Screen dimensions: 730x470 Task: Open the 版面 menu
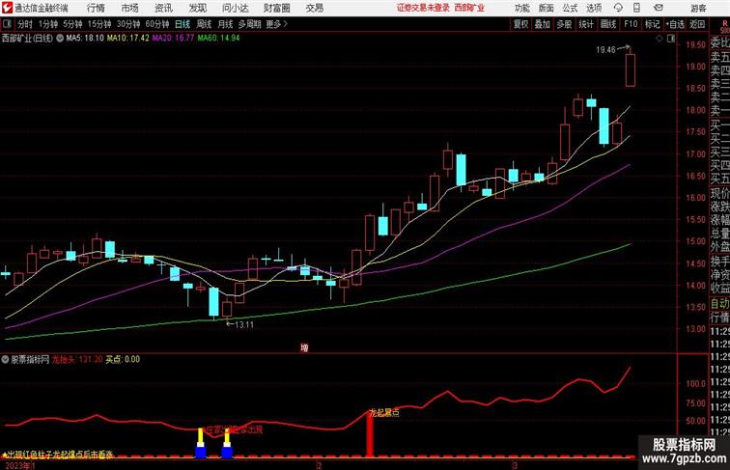tap(547, 8)
